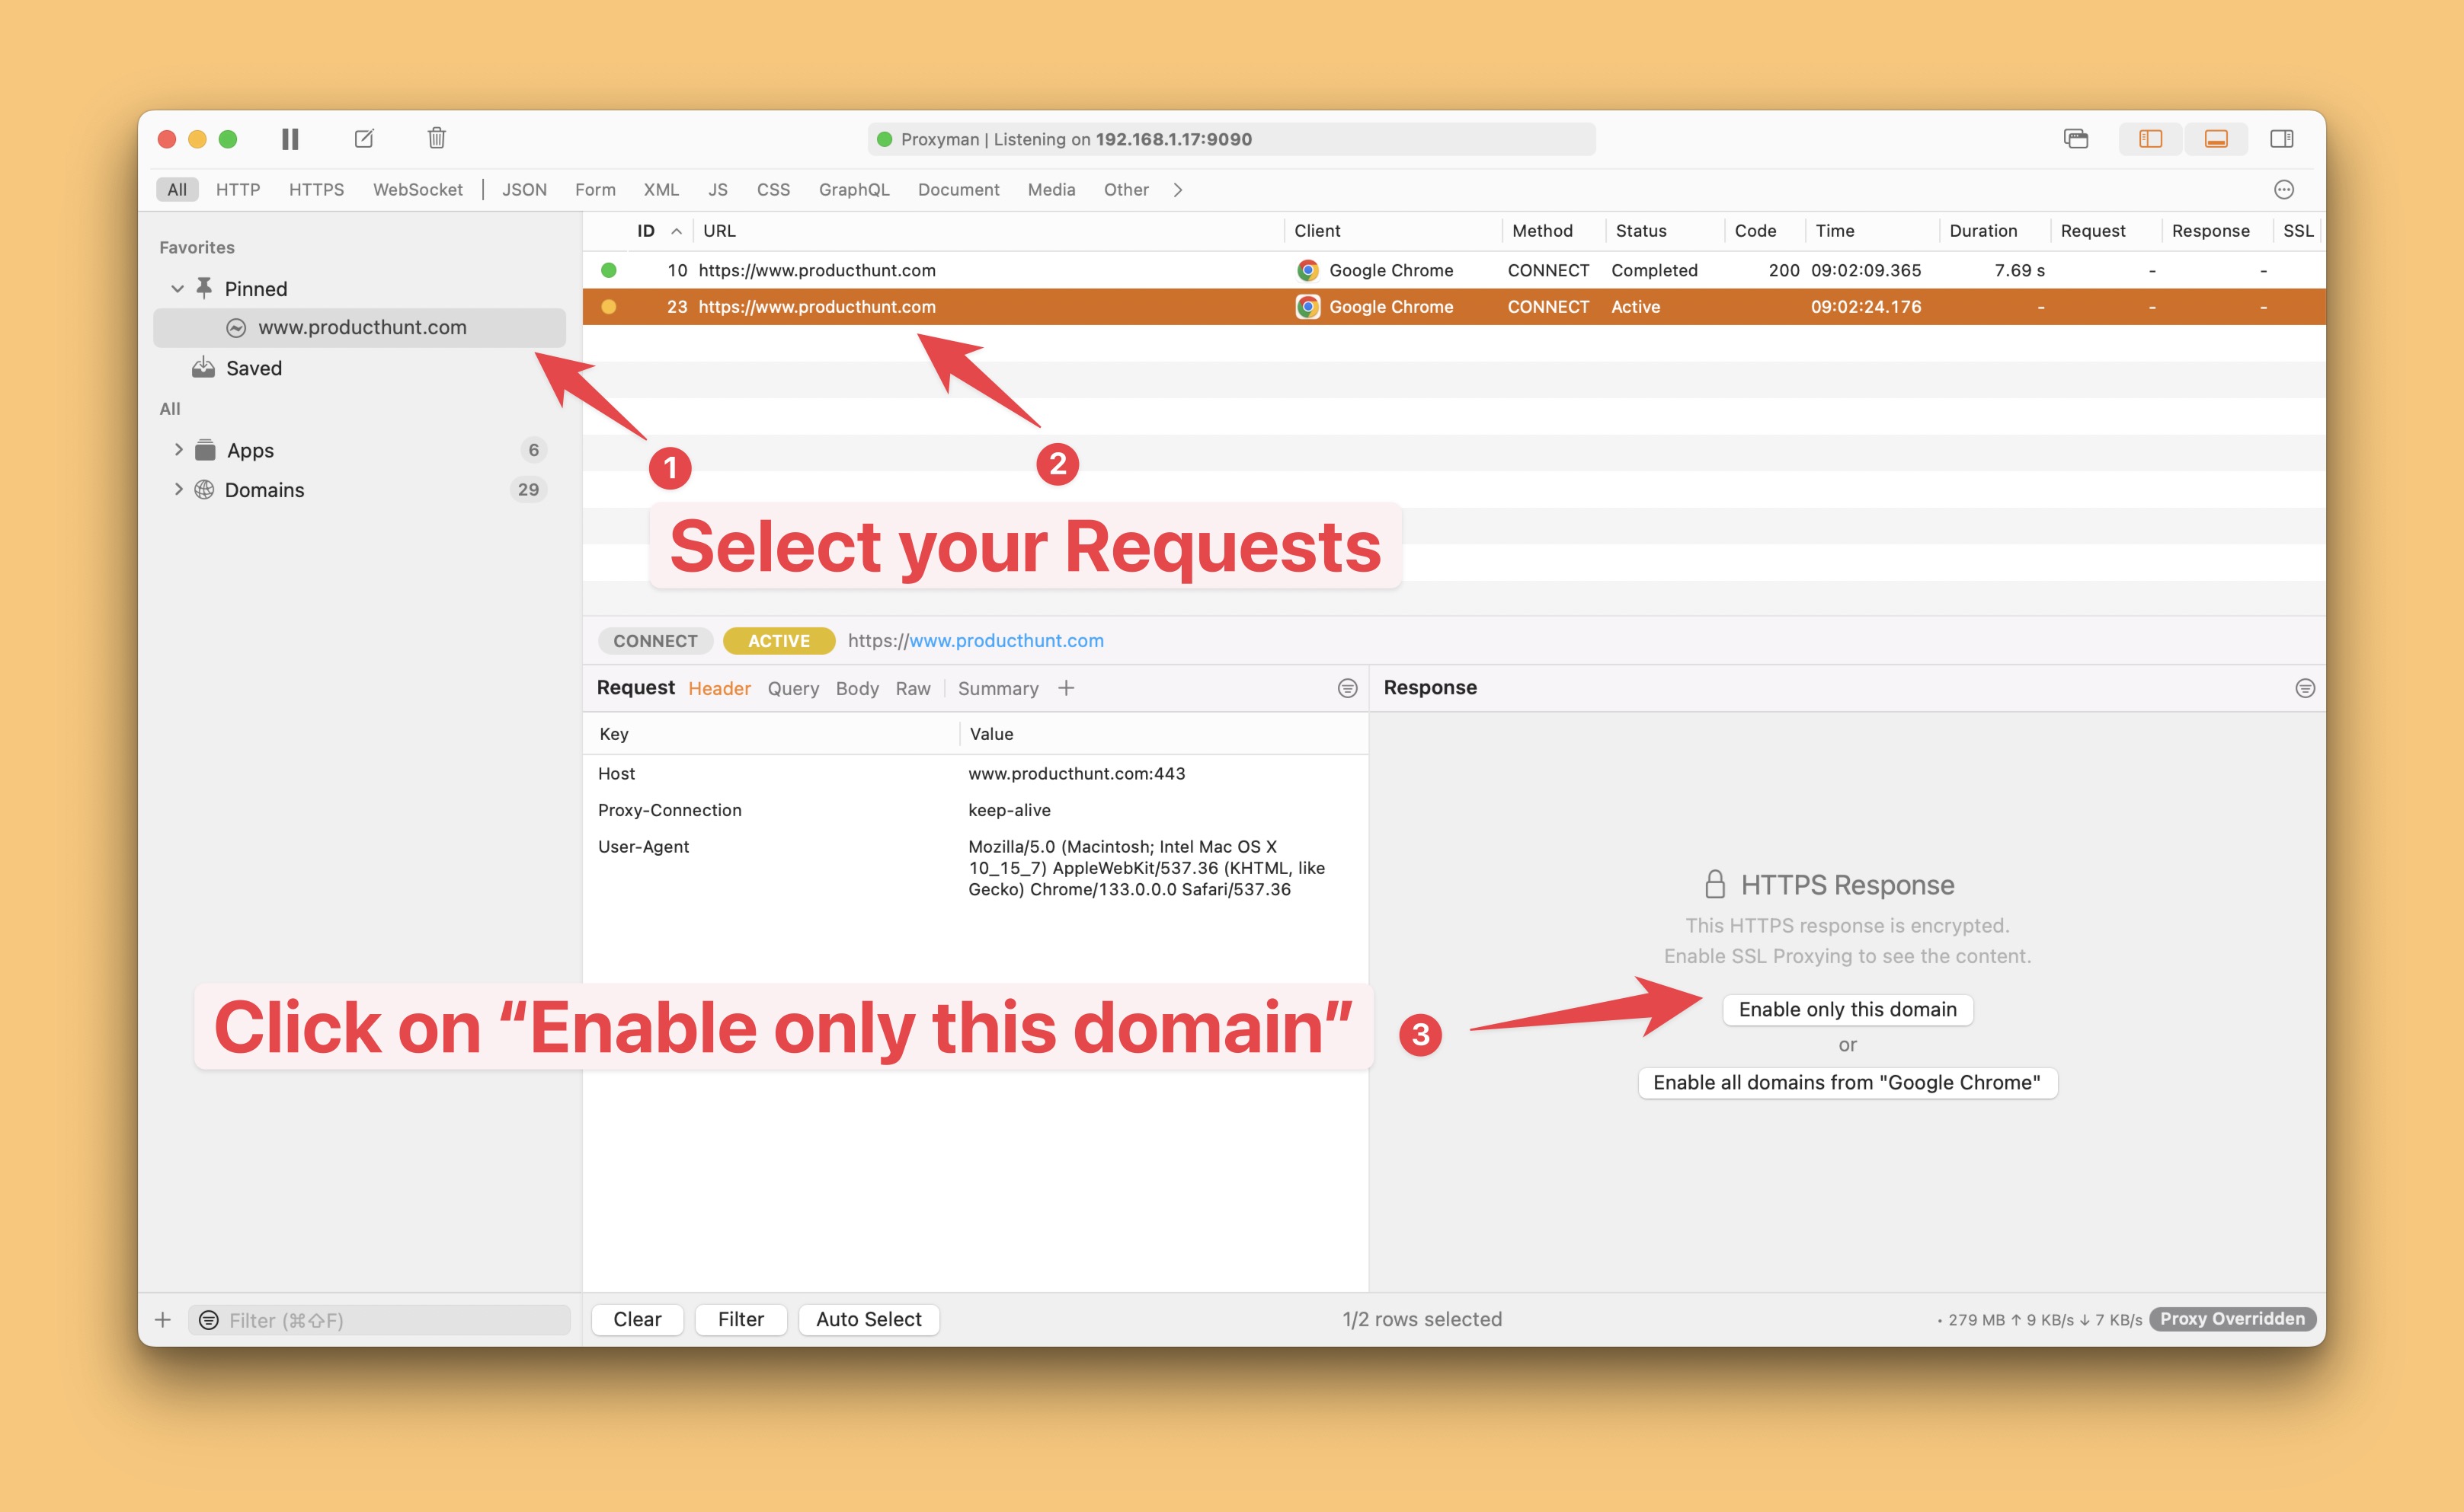Sort by ID column header
Image resolution: width=2464 pixels, height=1512 pixels.
click(x=647, y=231)
